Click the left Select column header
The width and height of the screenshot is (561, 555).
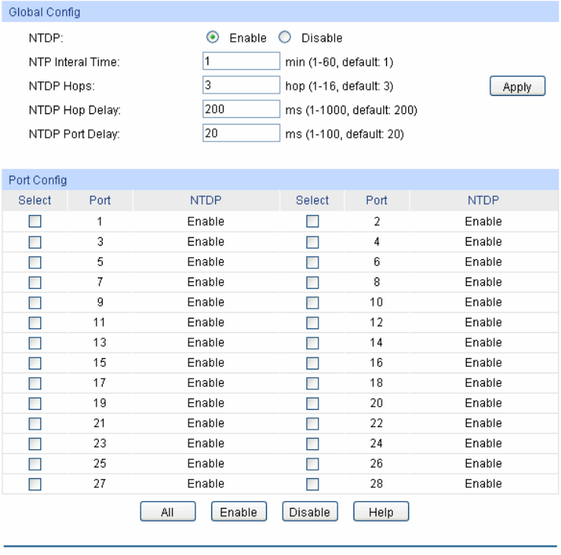(35, 200)
